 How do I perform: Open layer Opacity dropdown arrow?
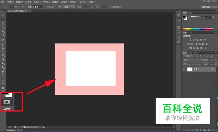[x=215, y=60]
